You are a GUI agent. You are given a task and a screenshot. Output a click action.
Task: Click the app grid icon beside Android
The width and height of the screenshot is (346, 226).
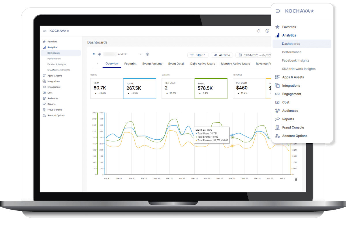[x=94, y=54]
